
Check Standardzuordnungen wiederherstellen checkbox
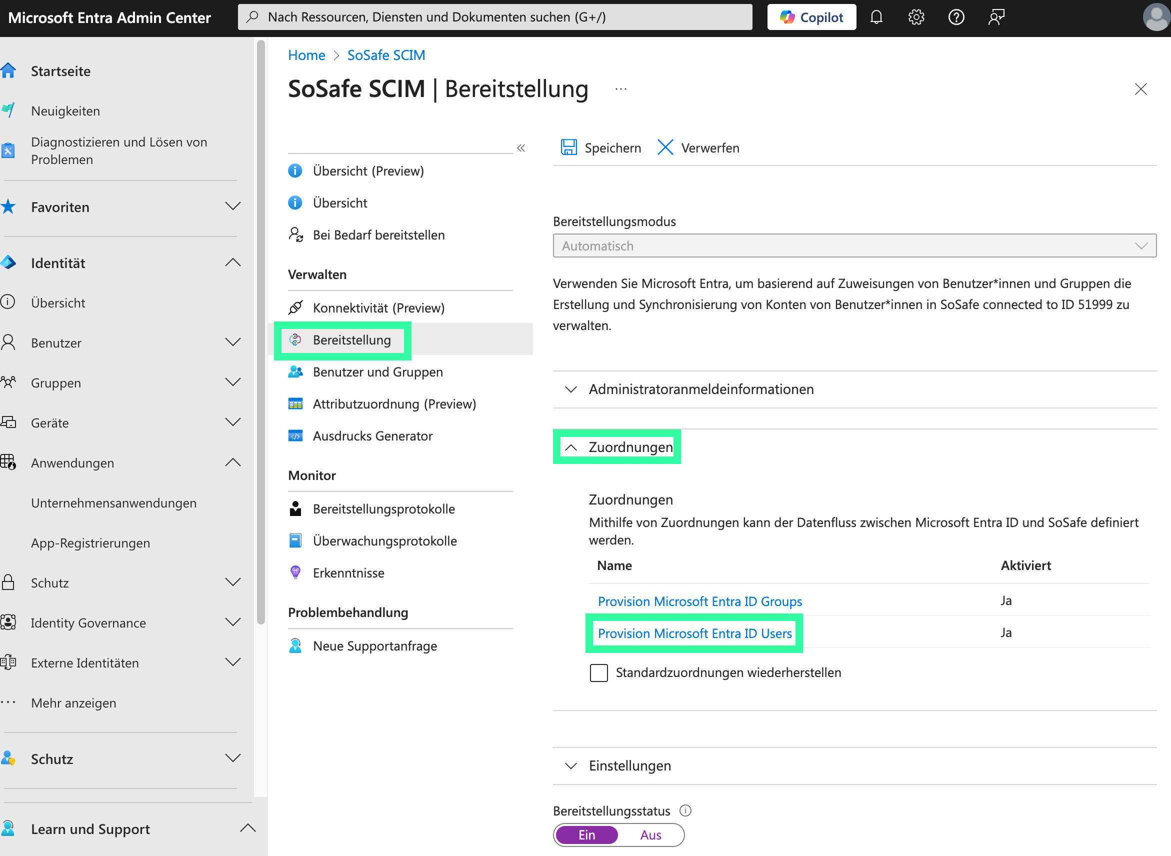click(598, 672)
